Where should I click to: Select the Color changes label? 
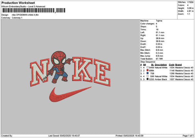(148, 24)
